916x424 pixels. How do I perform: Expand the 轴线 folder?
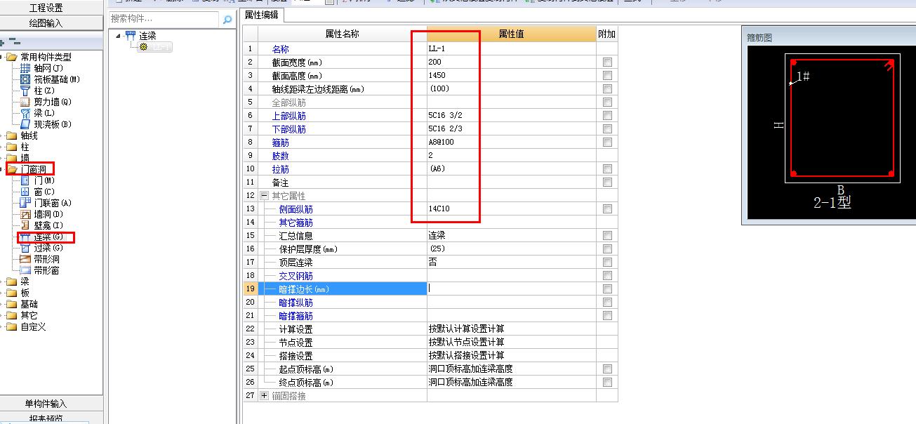[x=2, y=135]
